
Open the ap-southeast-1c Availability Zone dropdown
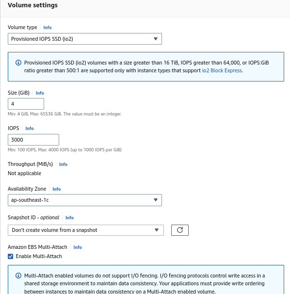85,200
